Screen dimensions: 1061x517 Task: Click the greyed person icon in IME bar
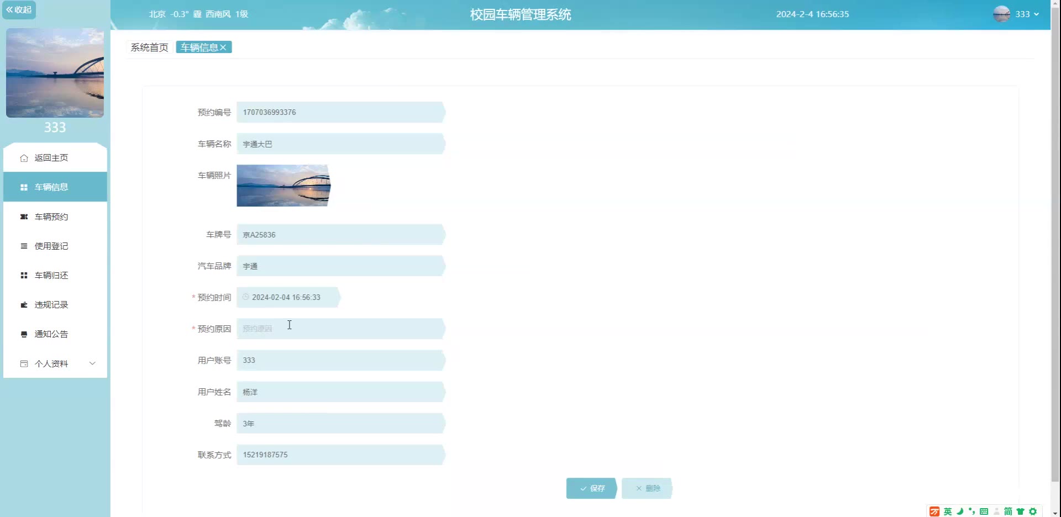[x=996, y=511]
